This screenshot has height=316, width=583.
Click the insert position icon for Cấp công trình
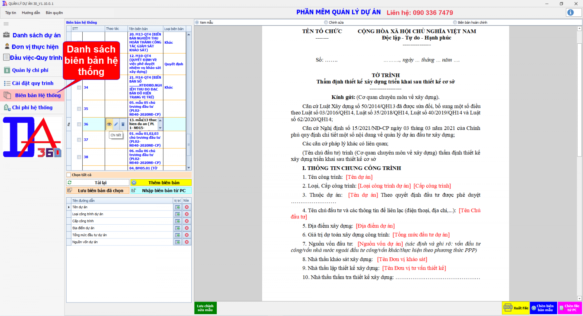[x=177, y=221]
